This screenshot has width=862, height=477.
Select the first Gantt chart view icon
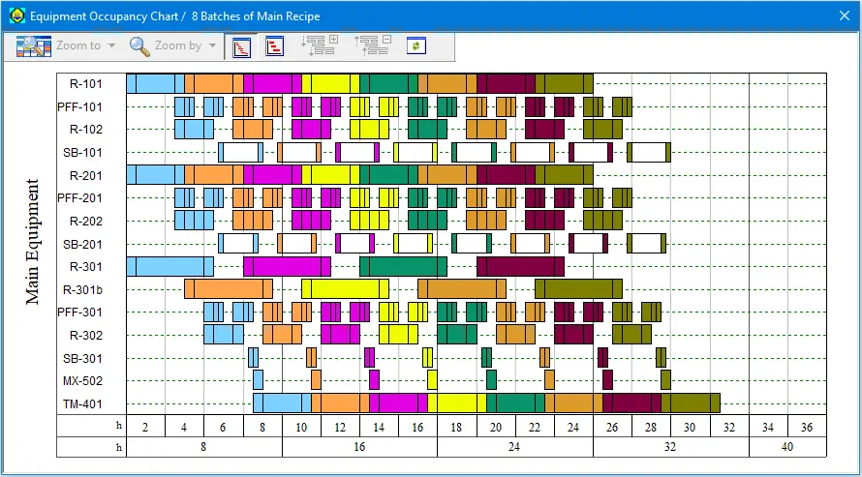tap(242, 45)
